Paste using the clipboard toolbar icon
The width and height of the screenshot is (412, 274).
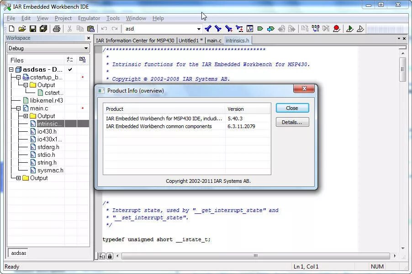tap(90, 29)
